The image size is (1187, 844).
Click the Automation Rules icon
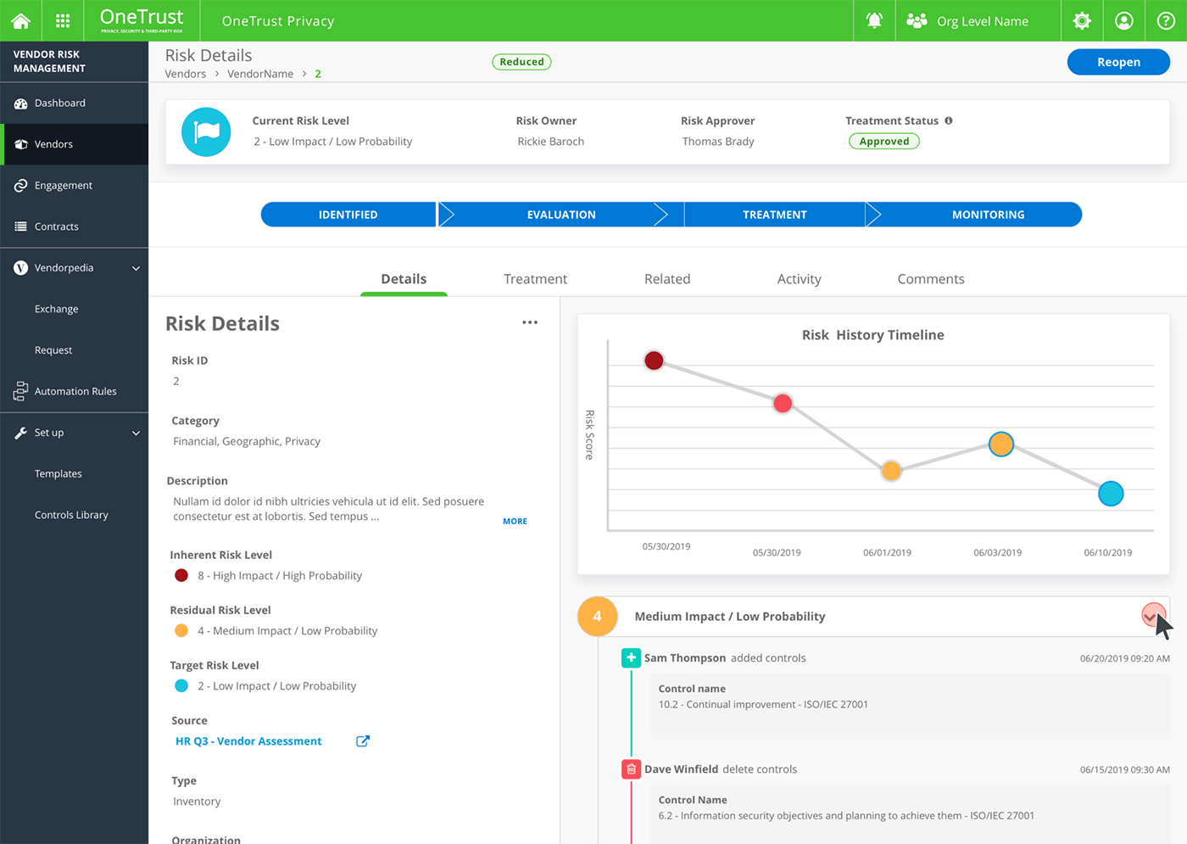tap(19, 391)
